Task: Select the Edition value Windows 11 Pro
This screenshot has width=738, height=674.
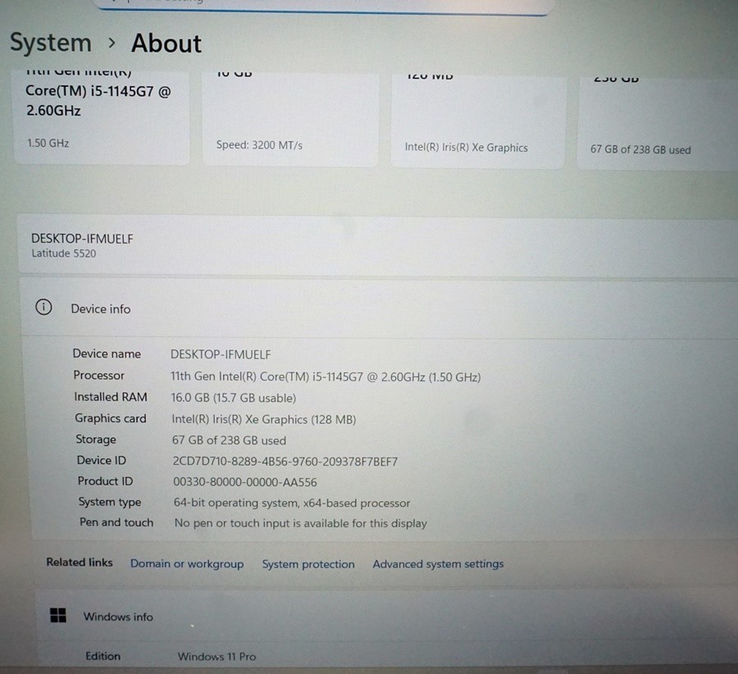Action: pyautogui.click(x=216, y=657)
